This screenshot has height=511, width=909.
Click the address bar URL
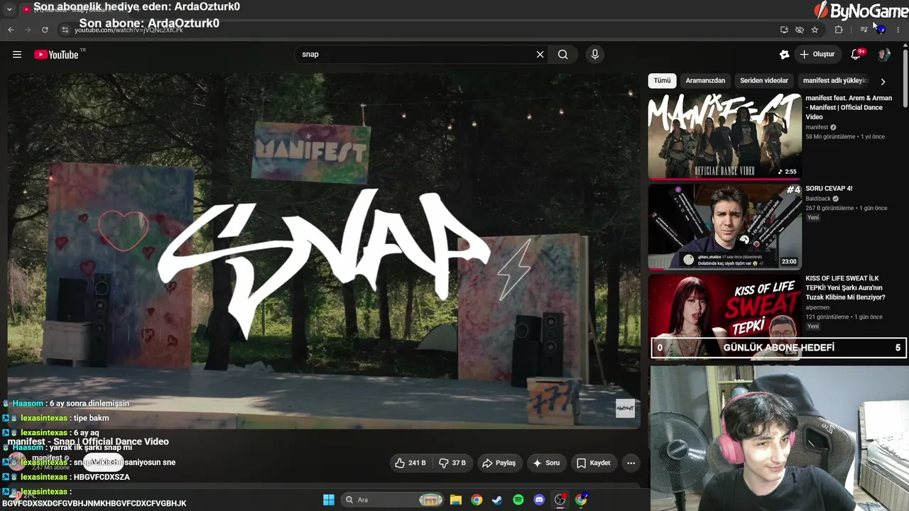point(129,30)
